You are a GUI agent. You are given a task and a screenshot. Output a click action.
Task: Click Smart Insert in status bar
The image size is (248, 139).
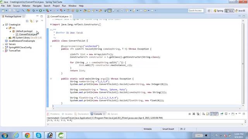pos(168,129)
